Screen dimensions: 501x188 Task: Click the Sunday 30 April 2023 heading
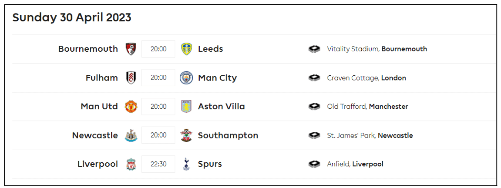[x=72, y=18]
